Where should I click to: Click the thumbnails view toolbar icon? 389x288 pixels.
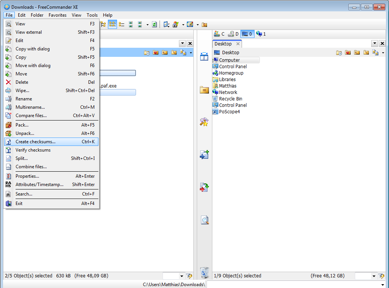pyautogui.click(x=131, y=25)
